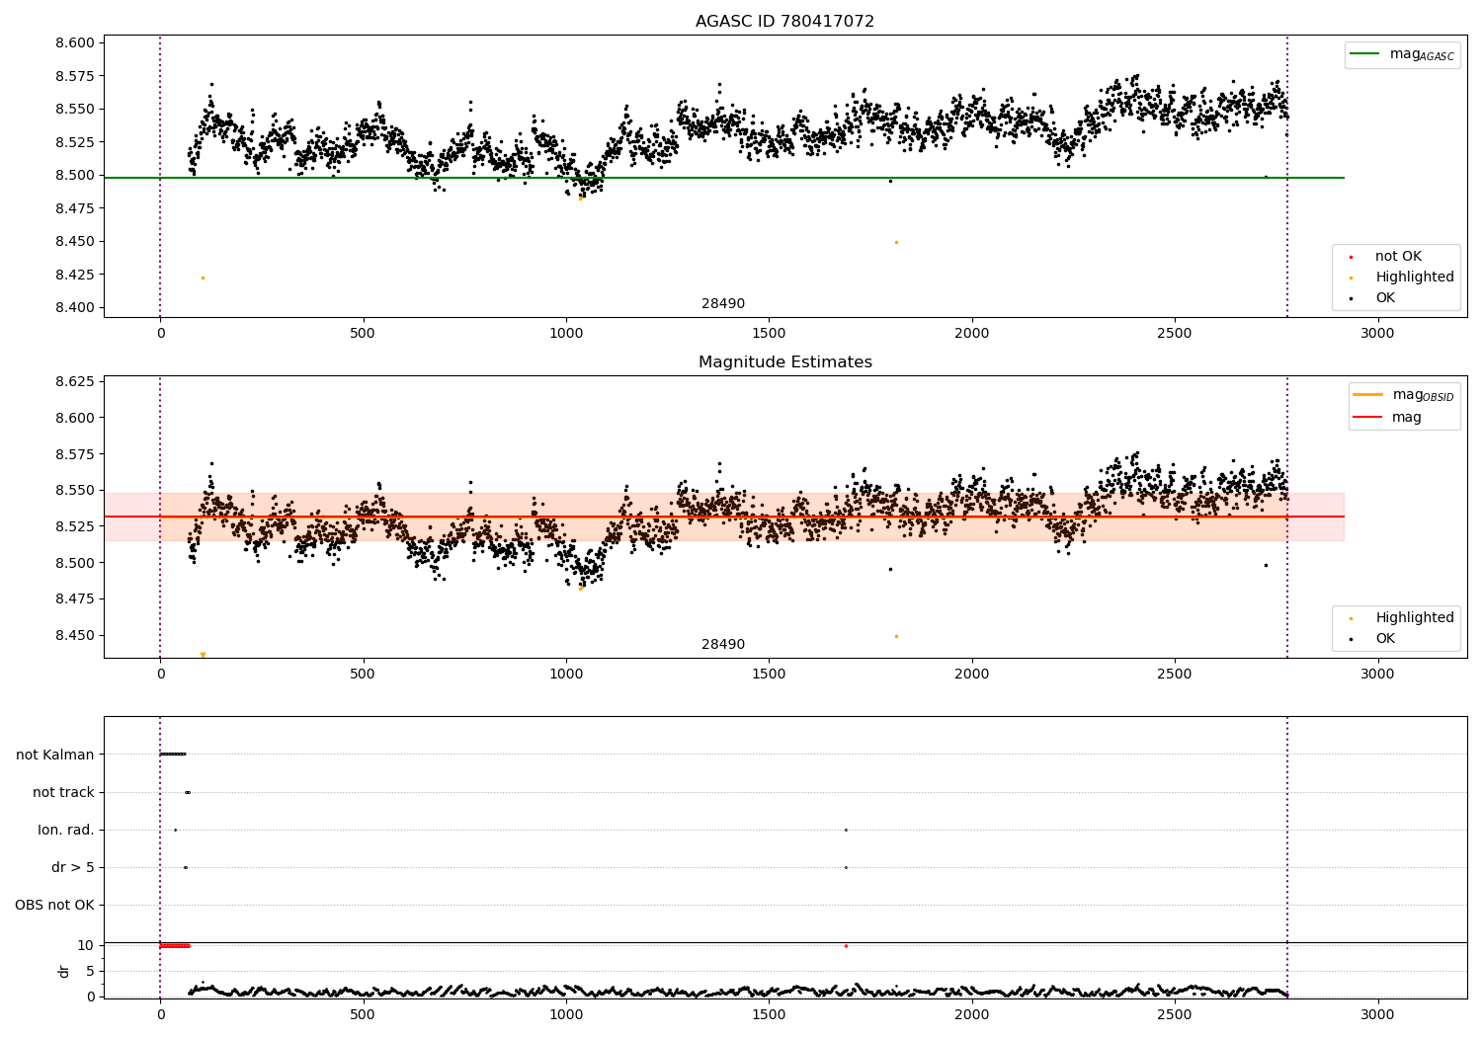Click the red dr marker near 1700 in bottom plot
1482x1037 pixels.
[x=846, y=945]
